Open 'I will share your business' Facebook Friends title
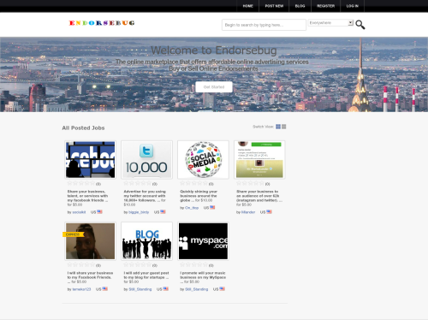The image size is (428, 320). 90,276
